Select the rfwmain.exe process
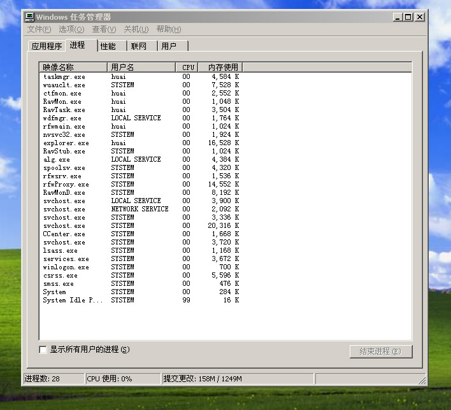This screenshot has height=410, width=451. point(141,127)
